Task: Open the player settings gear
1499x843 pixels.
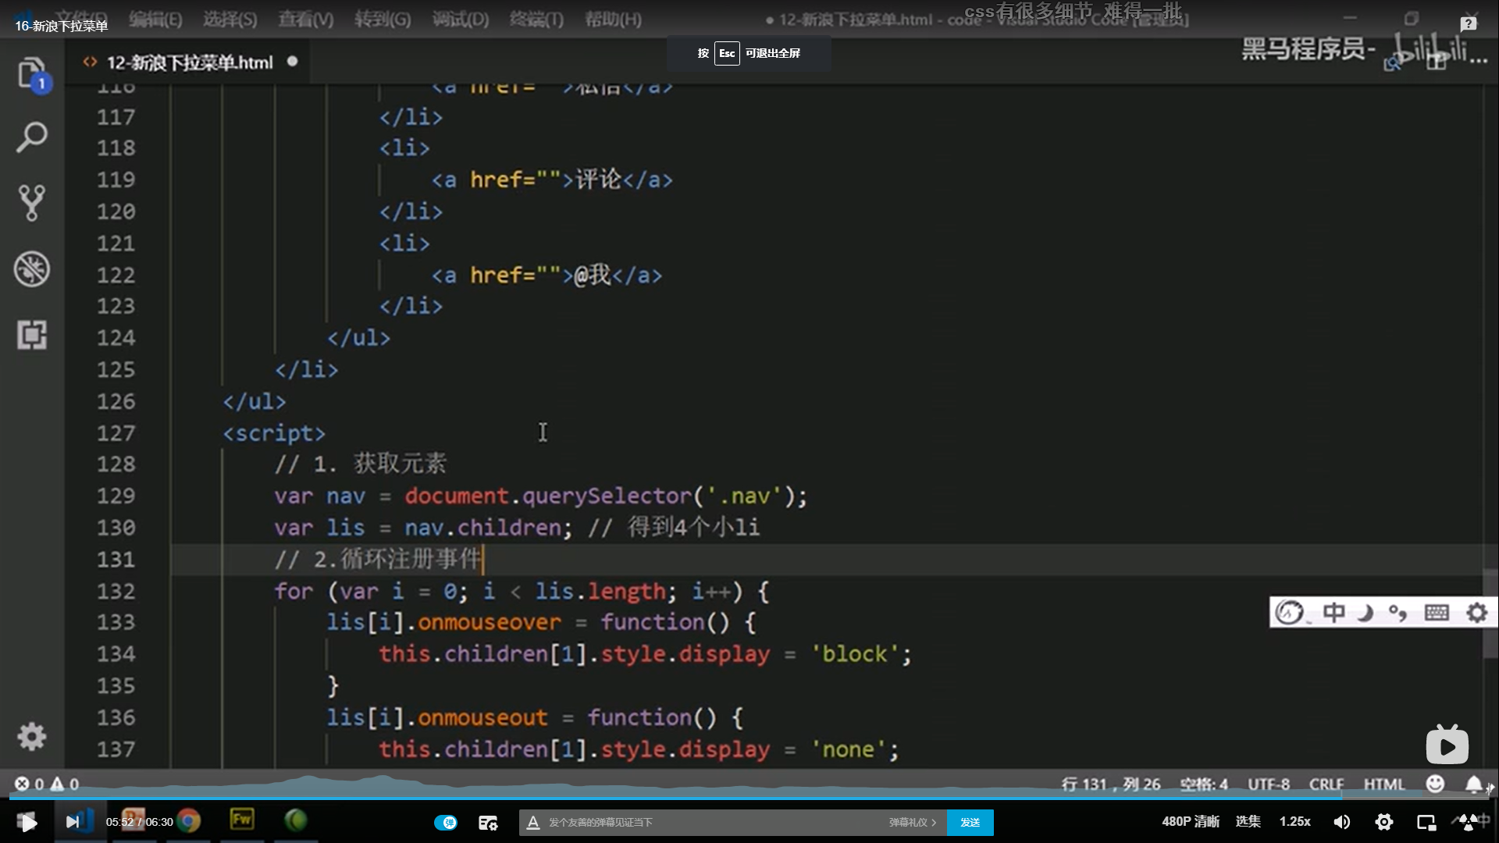Action: (1383, 821)
